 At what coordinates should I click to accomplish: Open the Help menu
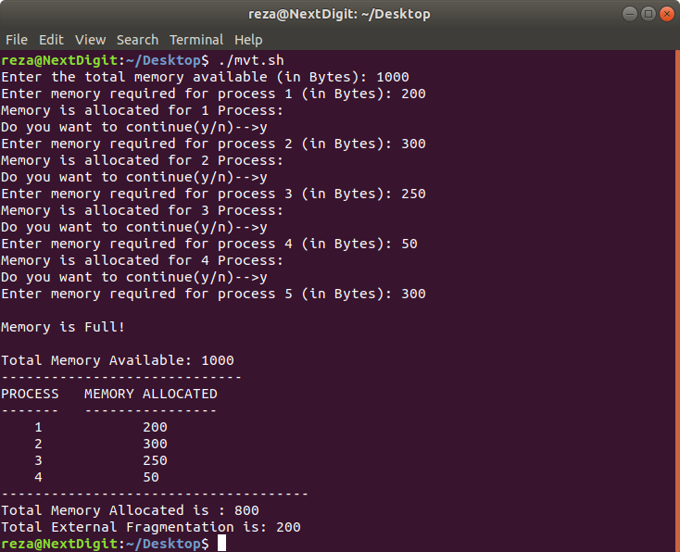(248, 40)
